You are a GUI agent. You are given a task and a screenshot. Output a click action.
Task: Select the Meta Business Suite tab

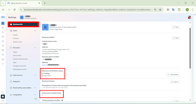[24, 3]
